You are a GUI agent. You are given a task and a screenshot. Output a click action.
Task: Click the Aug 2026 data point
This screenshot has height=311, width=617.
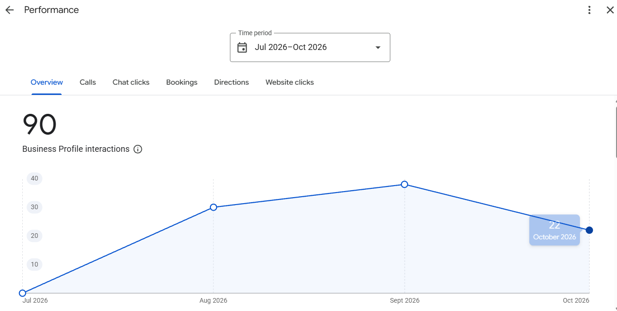click(213, 207)
